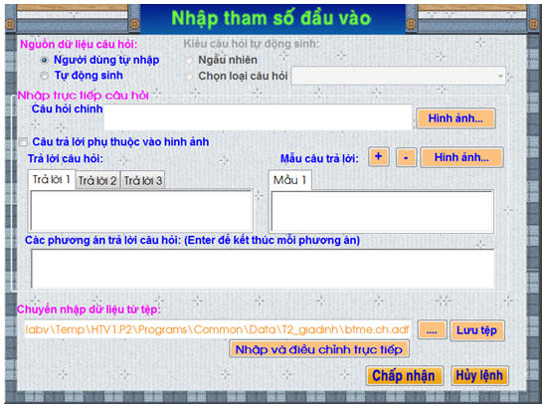543x406 pixels.
Task: Switch to the 'Trả lời 2' tab
Action: [x=97, y=180]
